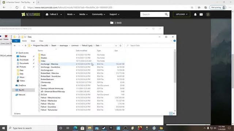
Task: Select Downloads in Quick access
Action: click(x=24, y=60)
